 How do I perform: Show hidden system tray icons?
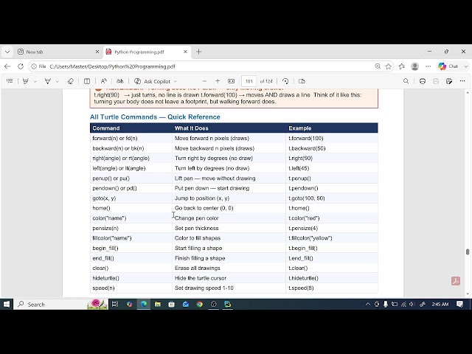point(367,305)
